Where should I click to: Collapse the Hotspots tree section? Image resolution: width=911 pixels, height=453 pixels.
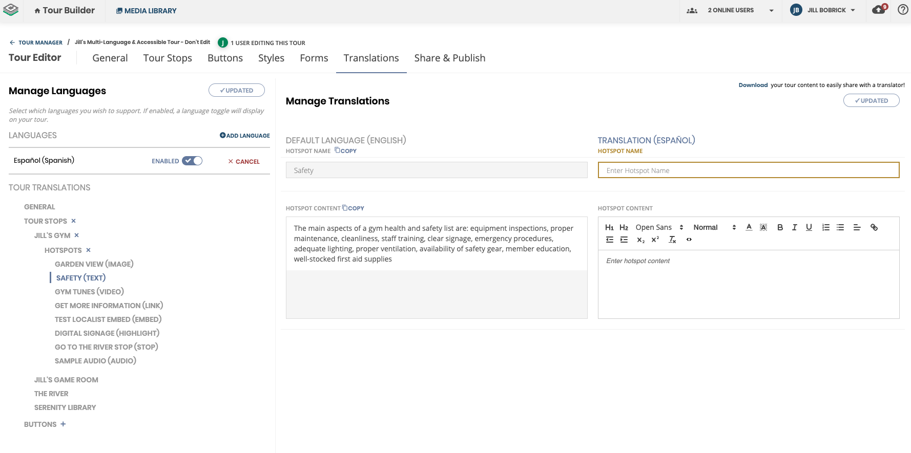pyautogui.click(x=88, y=250)
